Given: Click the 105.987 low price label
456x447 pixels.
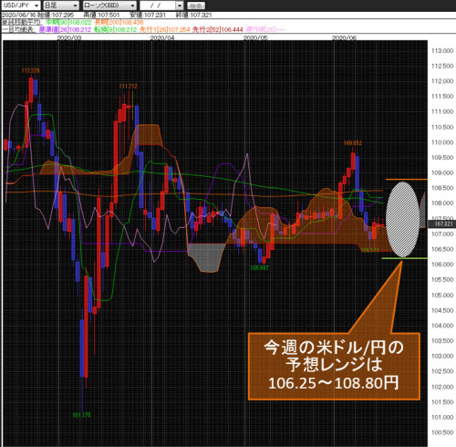Looking at the screenshot, I should point(259,268).
